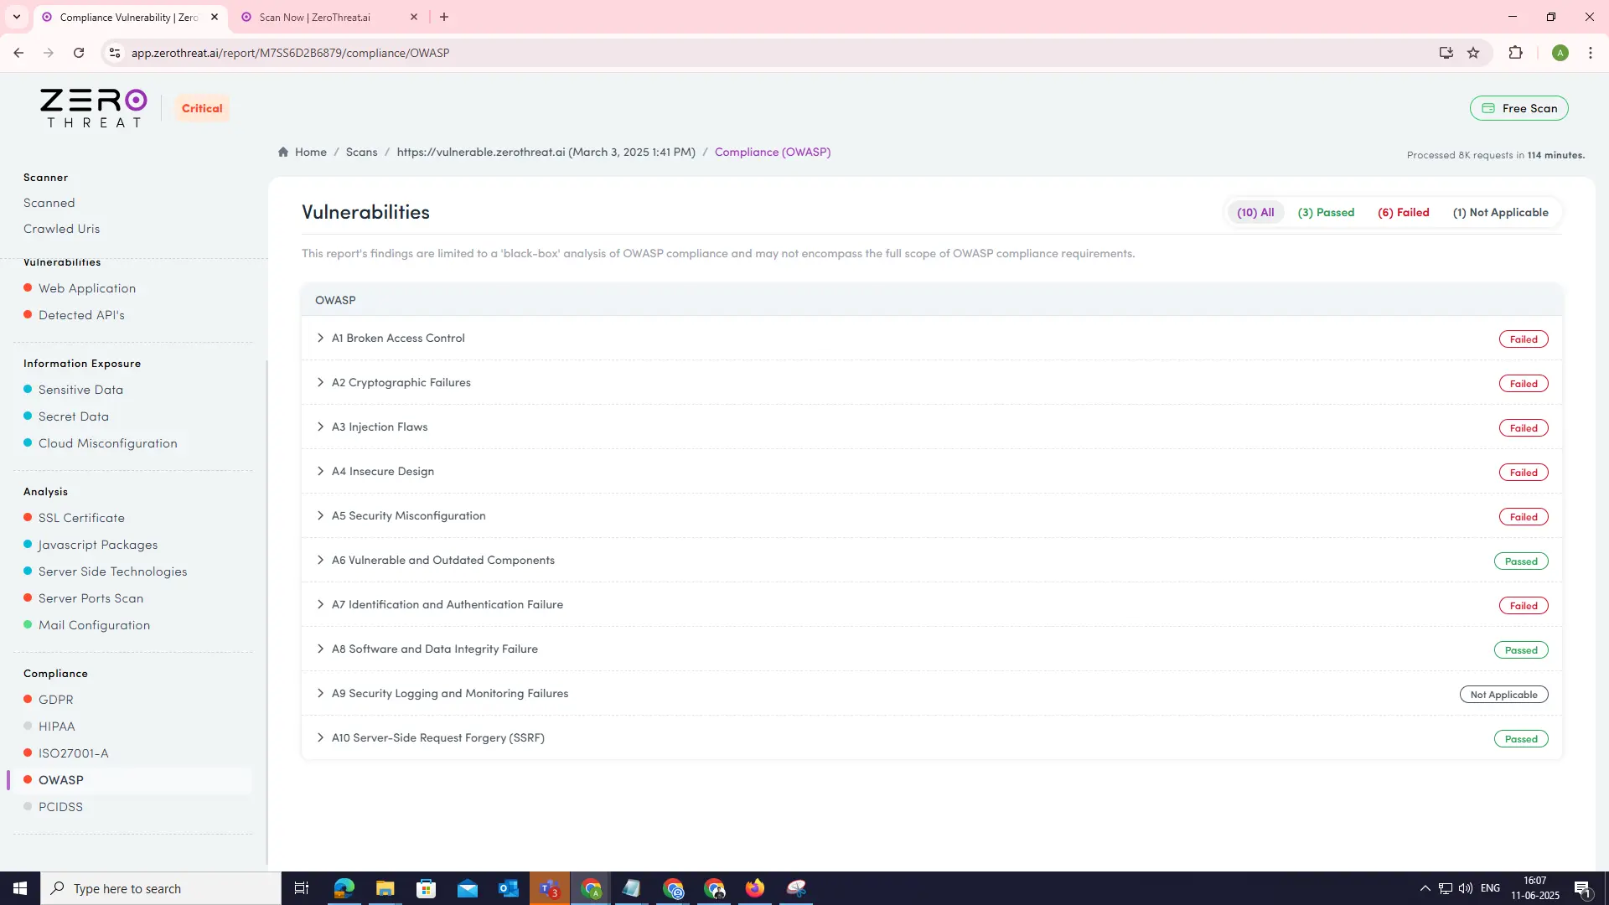This screenshot has height=905, width=1609.
Task: Open new browser tab plus icon
Action: click(444, 17)
